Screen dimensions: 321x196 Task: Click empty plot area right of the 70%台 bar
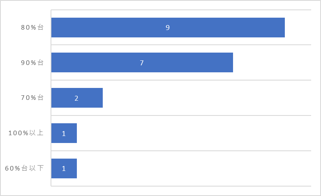[x=207, y=98]
